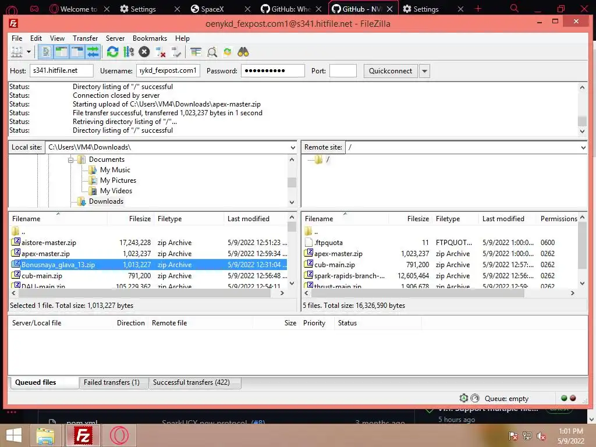596x447 pixels.
Task: Click the speed limits indicator icon in the status bar
Action: point(475,398)
